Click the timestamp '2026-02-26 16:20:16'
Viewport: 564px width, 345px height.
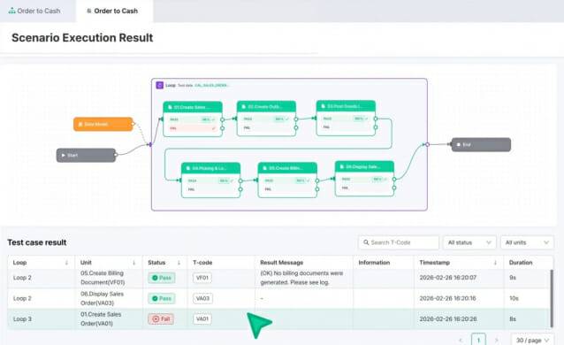tap(448, 298)
